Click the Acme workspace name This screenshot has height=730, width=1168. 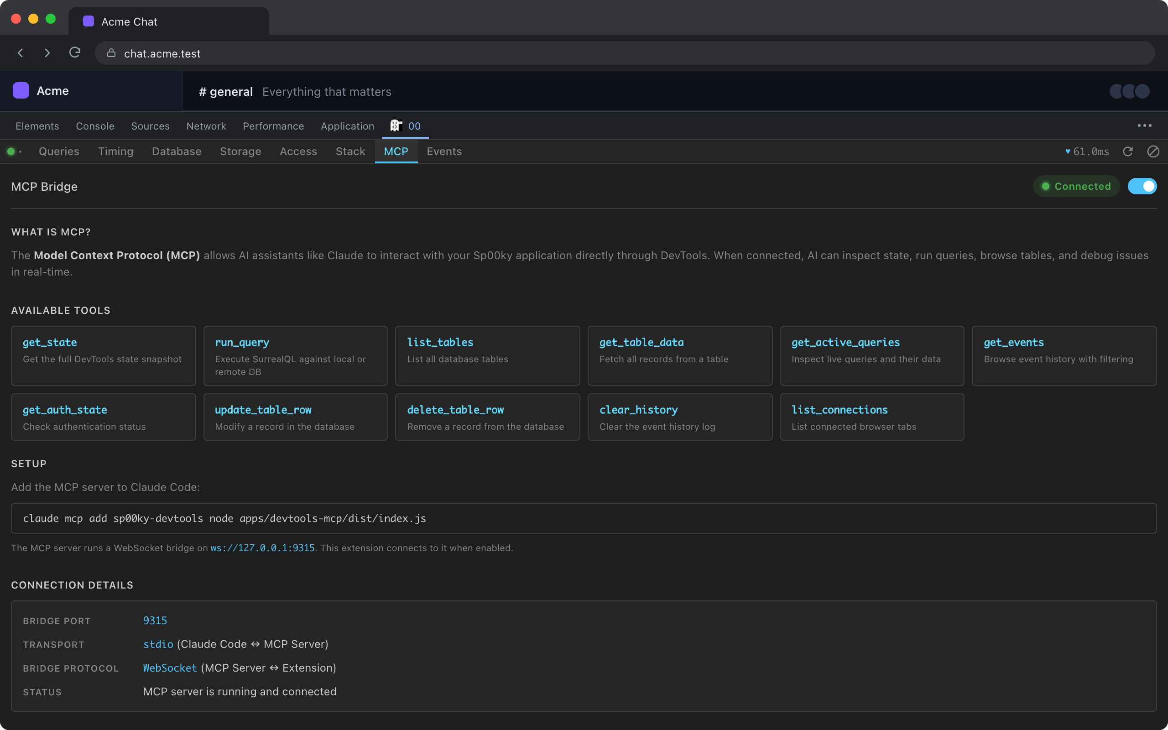coord(52,91)
